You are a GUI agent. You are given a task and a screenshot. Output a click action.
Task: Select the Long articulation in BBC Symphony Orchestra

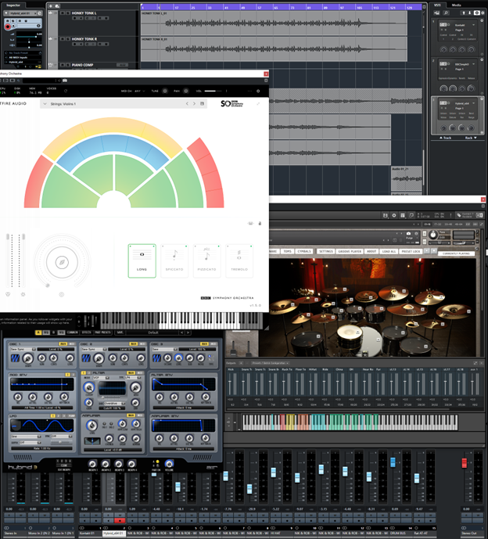click(142, 261)
